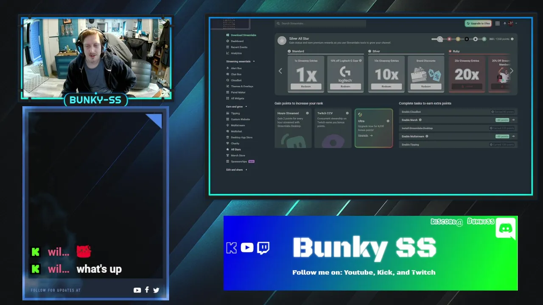Open the Multichat sidebar item

(234, 131)
